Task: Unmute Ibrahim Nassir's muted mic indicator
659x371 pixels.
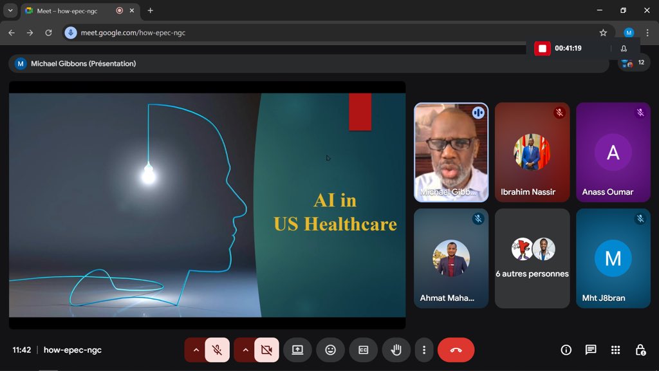Action: (x=559, y=112)
